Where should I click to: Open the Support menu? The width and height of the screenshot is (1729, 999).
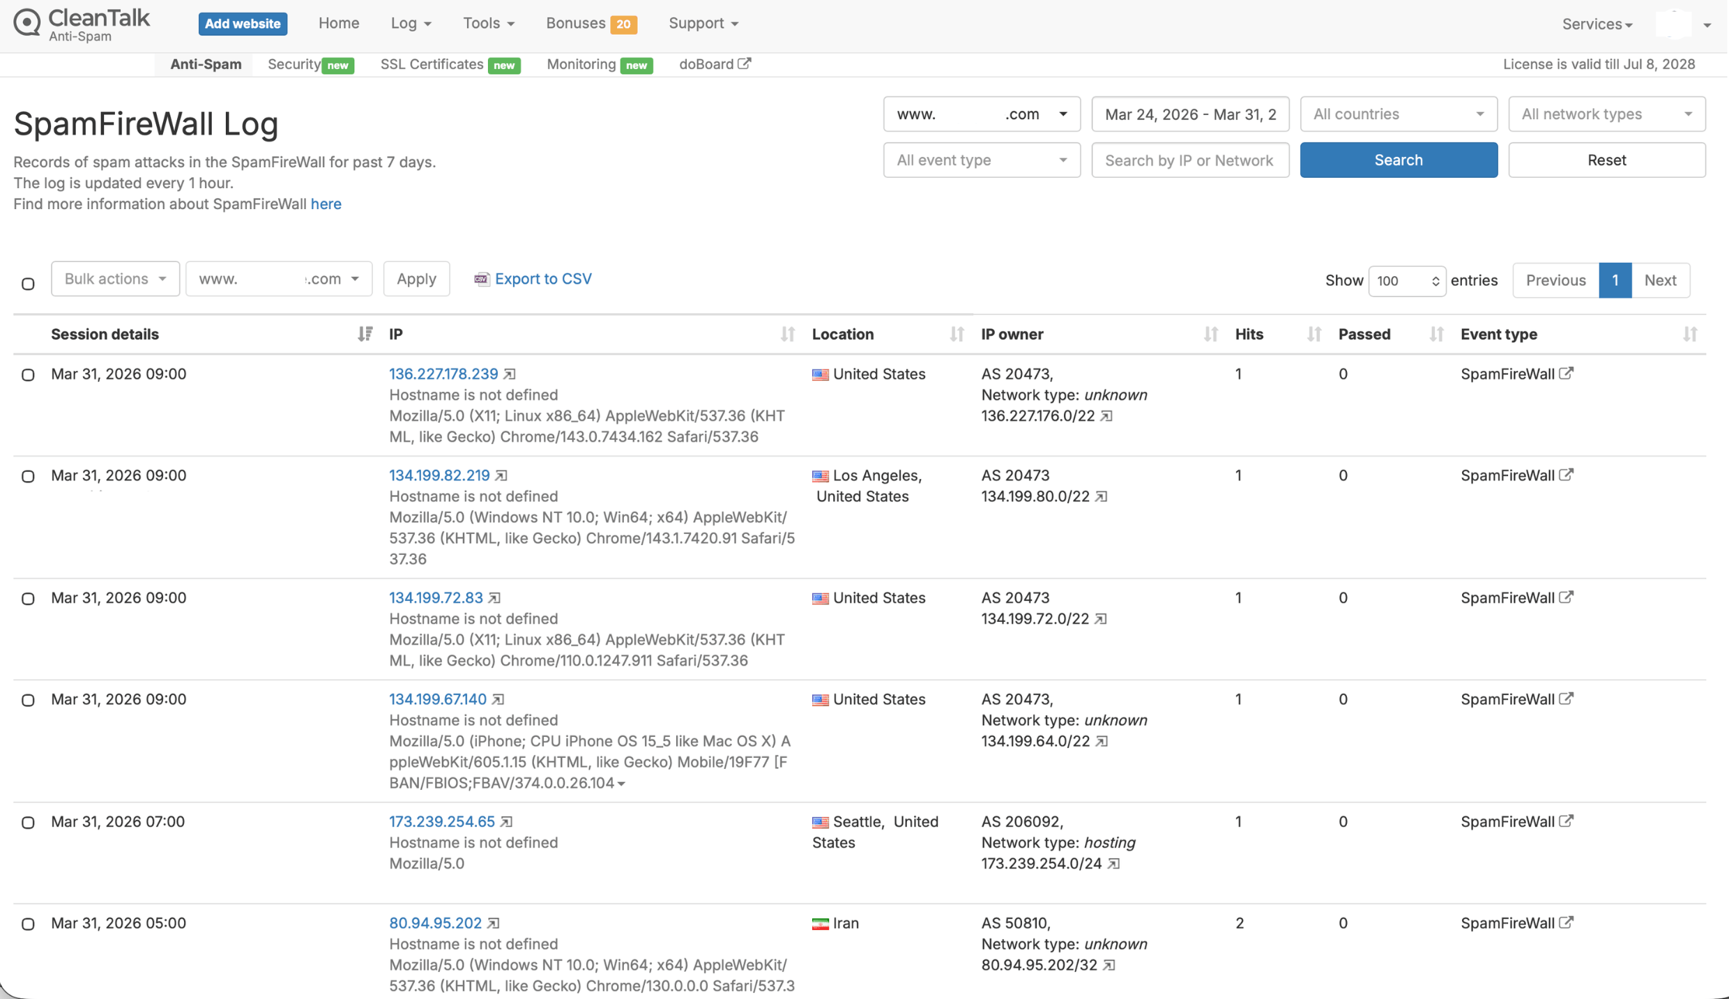703,23
